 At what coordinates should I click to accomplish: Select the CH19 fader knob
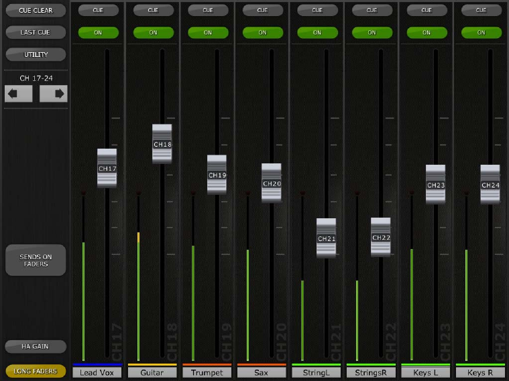point(217,175)
